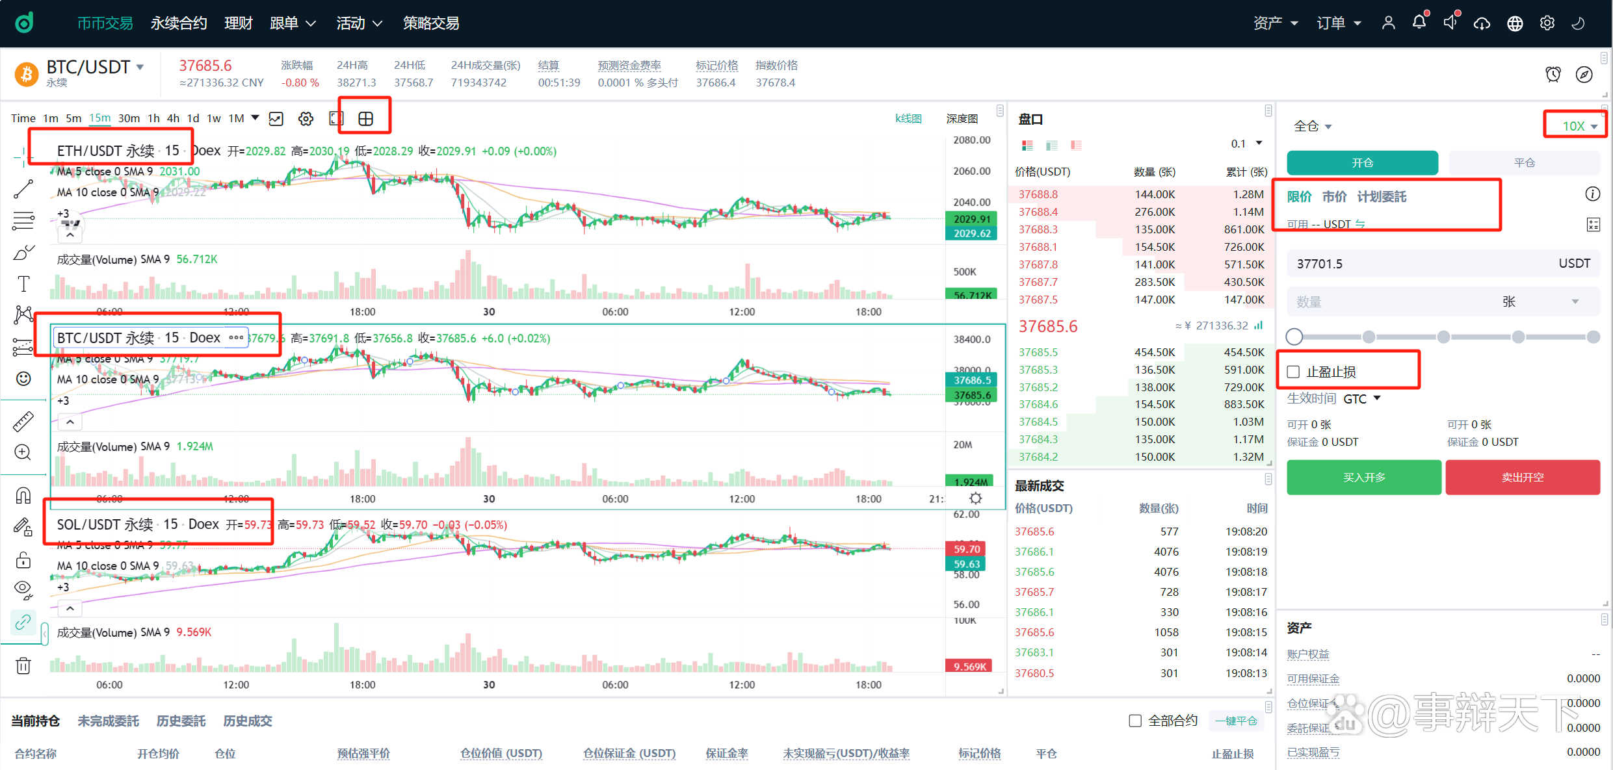Select the text annotation tool
Viewport: 1613px width, 770px height.
pyautogui.click(x=23, y=284)
